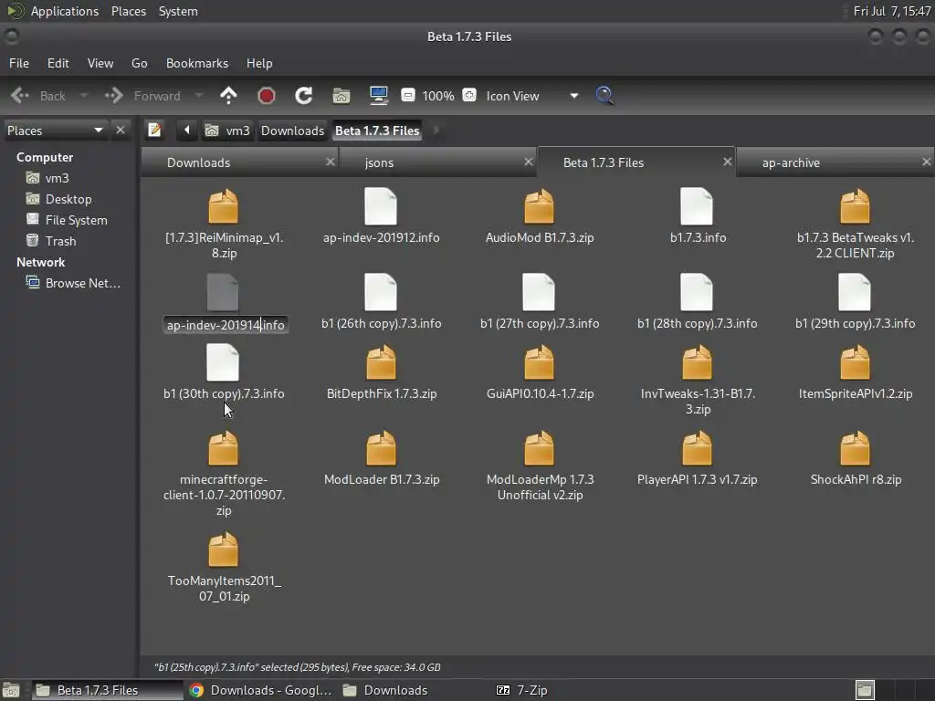
Task: Close the Places side pane
Action: pos(121,130)
